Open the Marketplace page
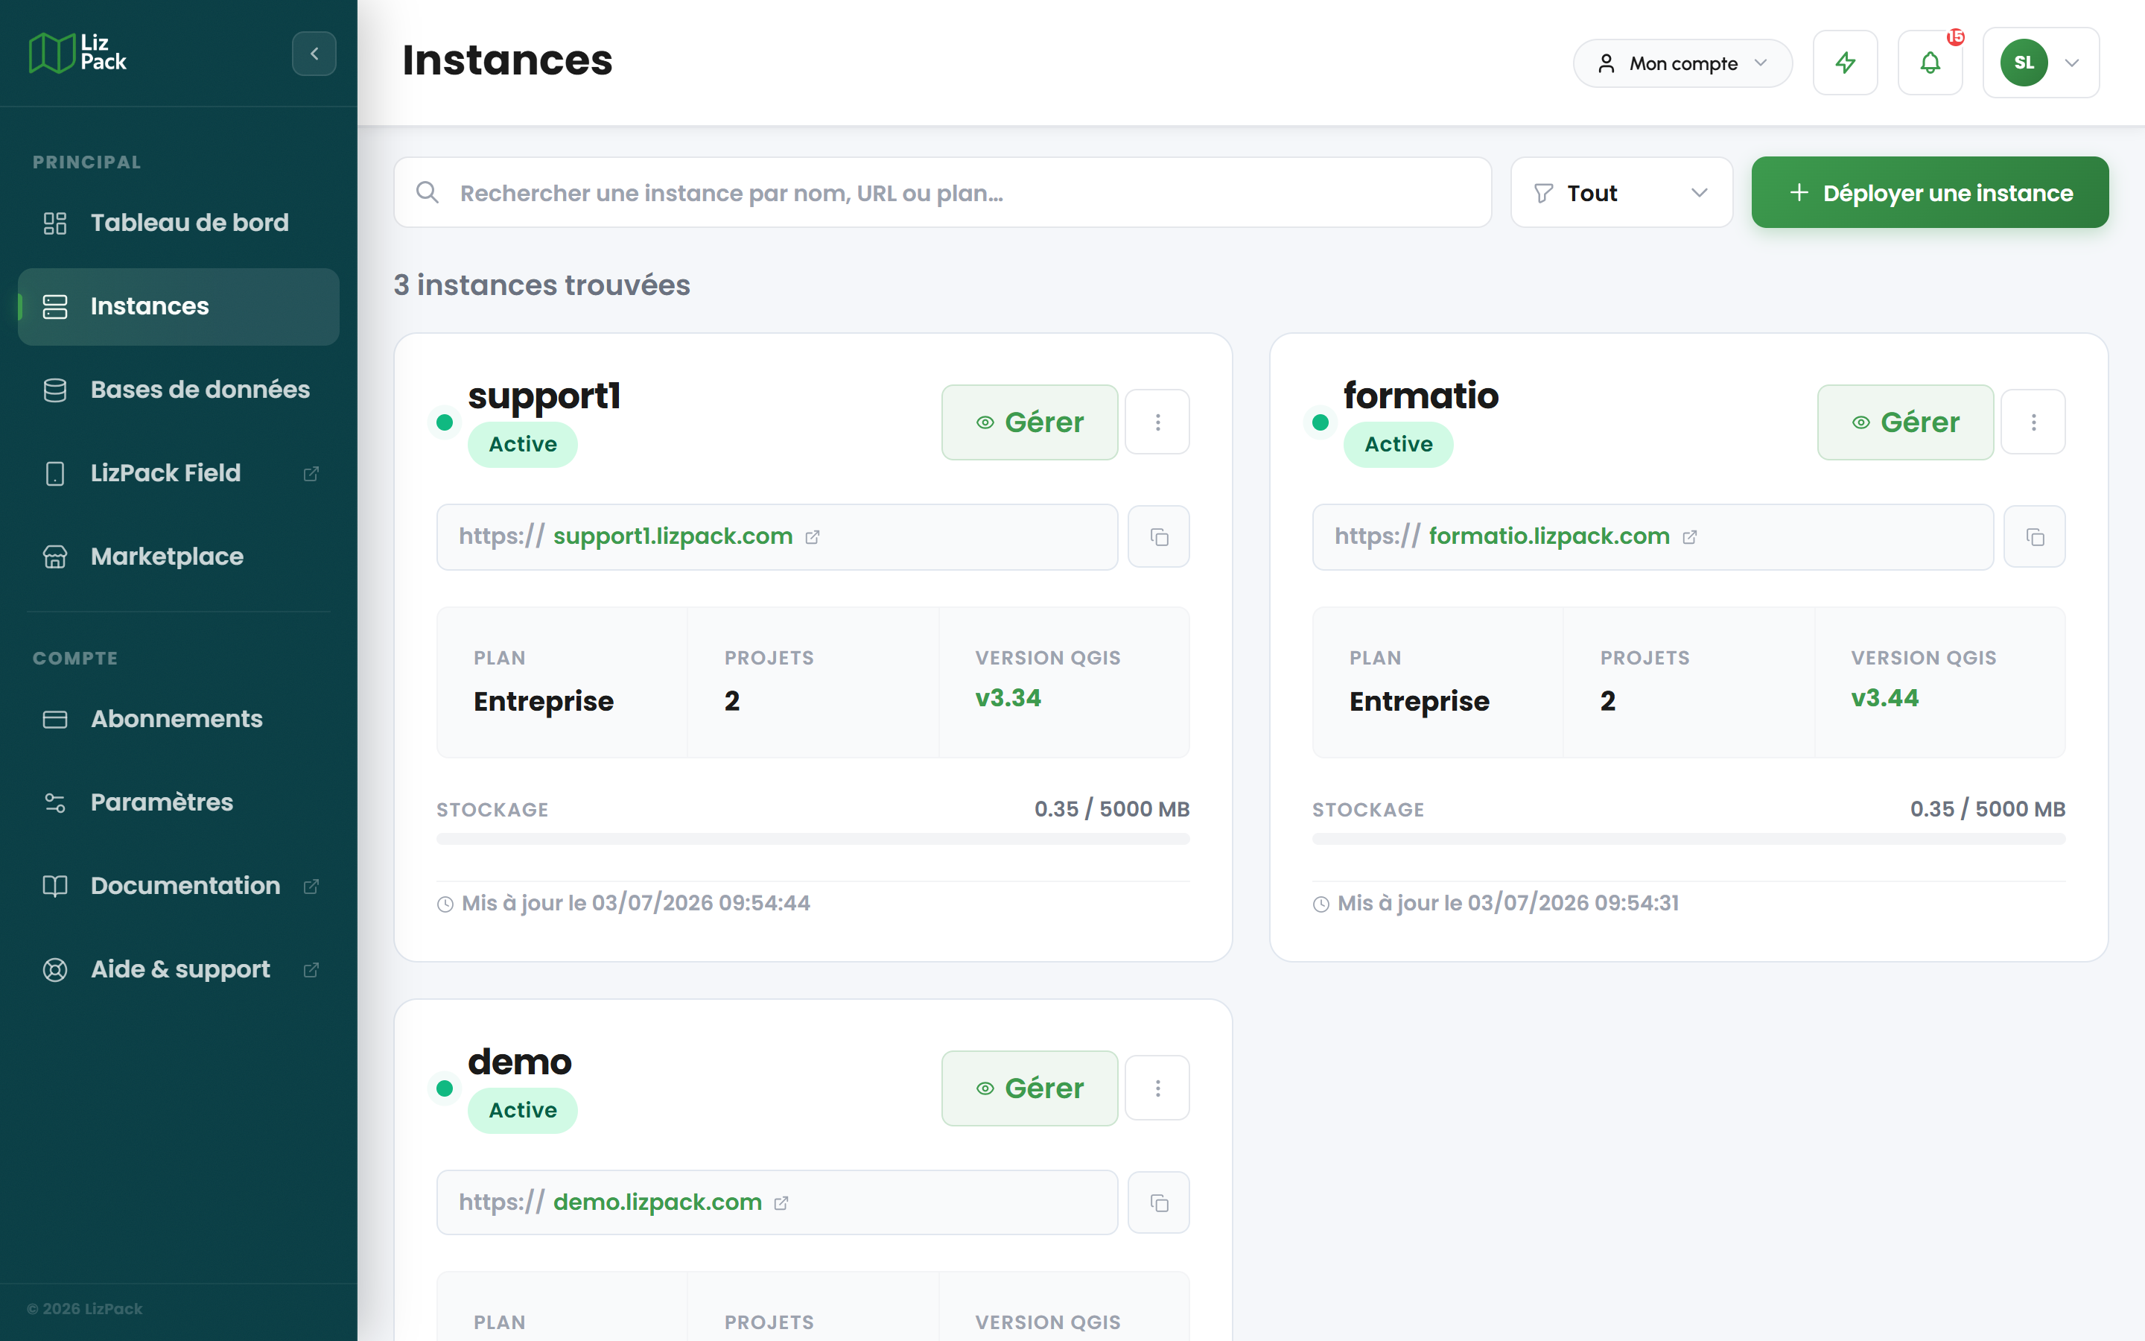 click(x=178, y=557)
